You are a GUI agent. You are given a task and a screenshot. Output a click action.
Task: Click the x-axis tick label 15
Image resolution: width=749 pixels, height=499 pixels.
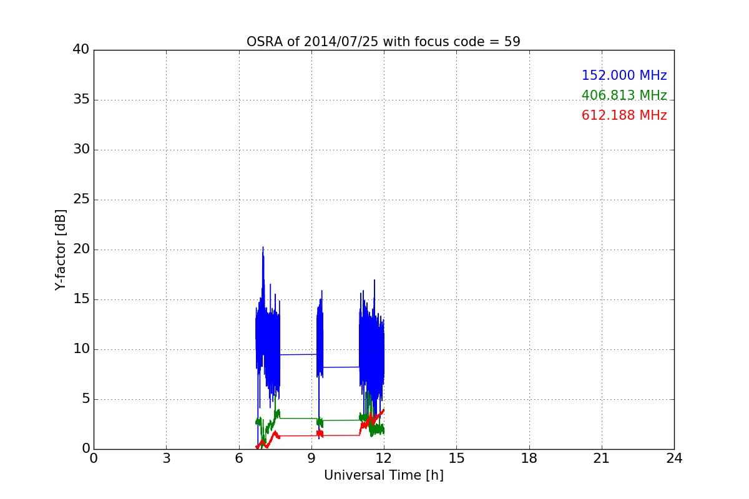[x=456, y=458]
